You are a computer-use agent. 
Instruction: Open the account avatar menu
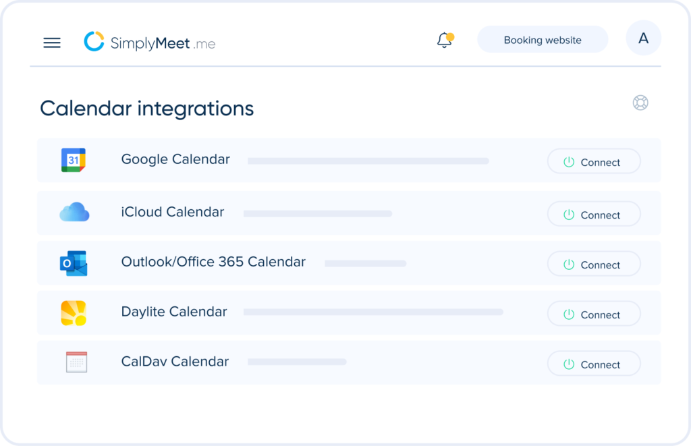coord(643,38)
